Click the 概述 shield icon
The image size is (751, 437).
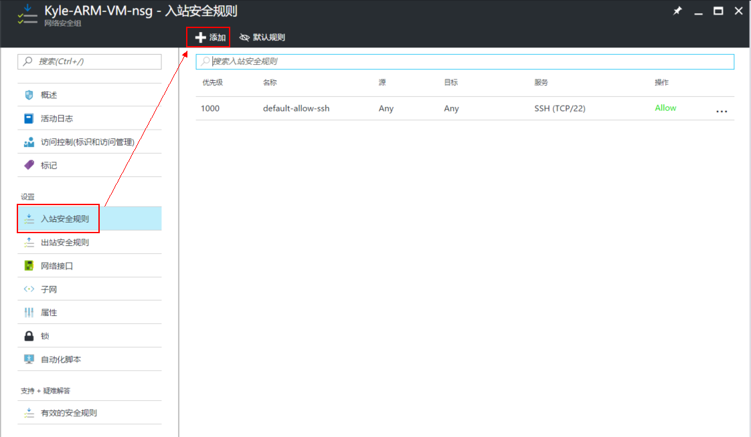pos(29,95)
